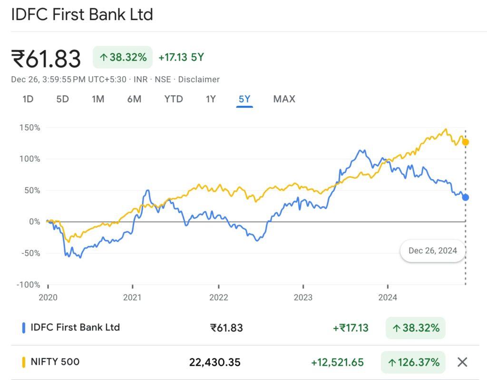
Task: Switch to the 1D chart view
Action: tap(28, 99)
